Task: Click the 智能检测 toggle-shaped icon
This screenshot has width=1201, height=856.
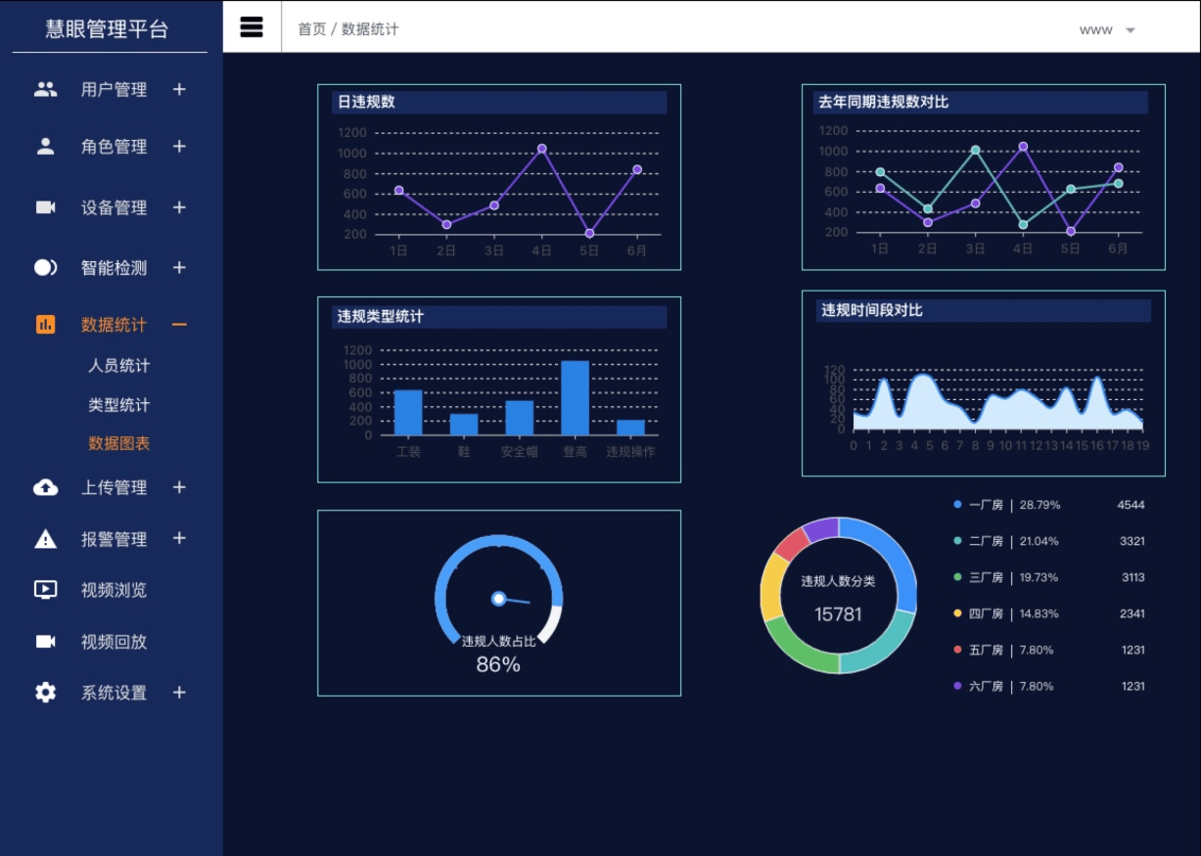Action: pos(46,268)
